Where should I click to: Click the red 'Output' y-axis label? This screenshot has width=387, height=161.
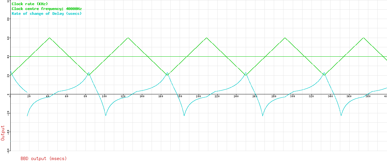(3, 133)
